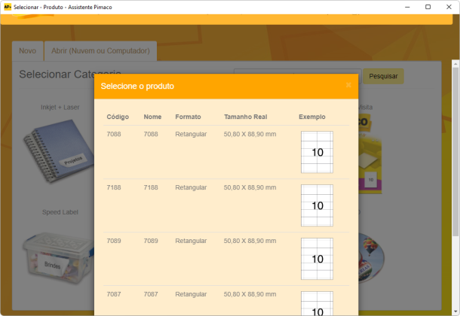The width and height of the screenshot is (460, 316).
Task: Click the 7188 label sheet example thumbnail
Action: coord(317,205)
